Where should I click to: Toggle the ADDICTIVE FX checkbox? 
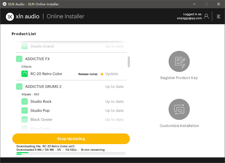19,59
